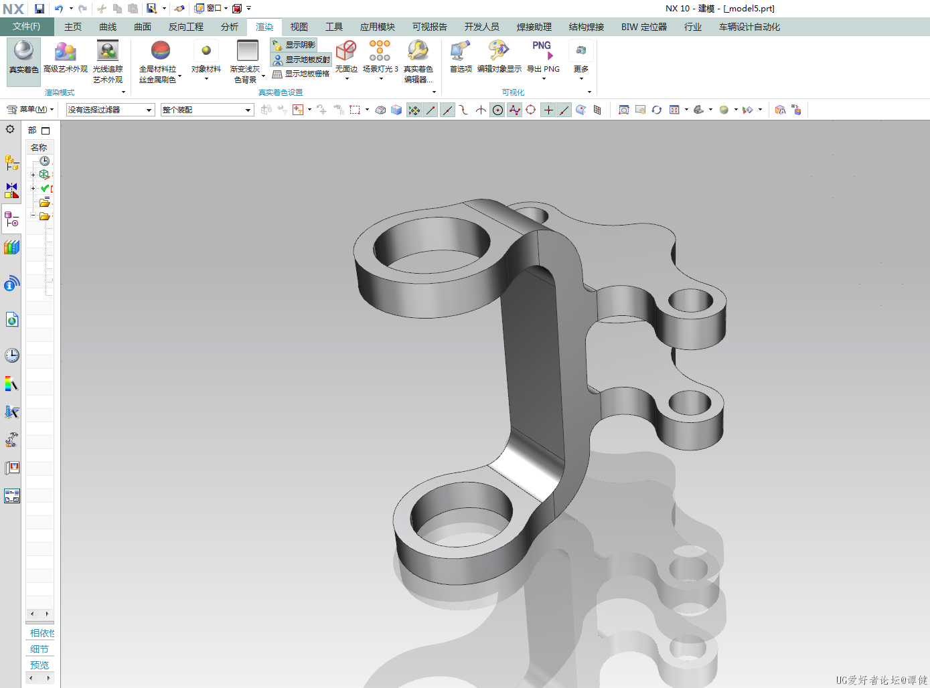
Task: Toggle Show Shadows (显示阴影)
Action: point(294,45)
